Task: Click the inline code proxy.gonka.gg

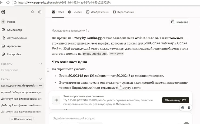Action: pos(95,54)
